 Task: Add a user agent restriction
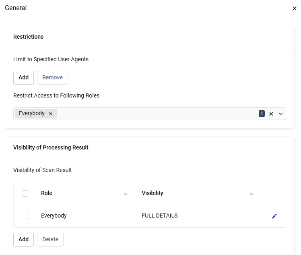[23, 78]
